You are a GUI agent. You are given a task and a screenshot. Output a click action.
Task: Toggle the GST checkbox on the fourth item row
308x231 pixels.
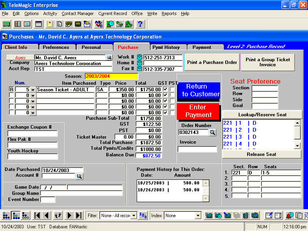(166, 107)
